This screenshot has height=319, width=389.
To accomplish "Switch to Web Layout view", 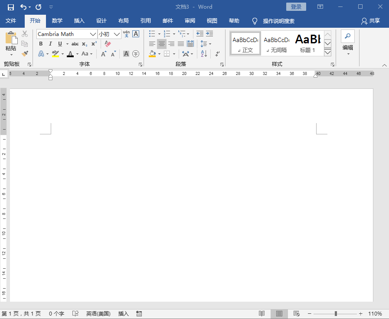I will [297, 313].
